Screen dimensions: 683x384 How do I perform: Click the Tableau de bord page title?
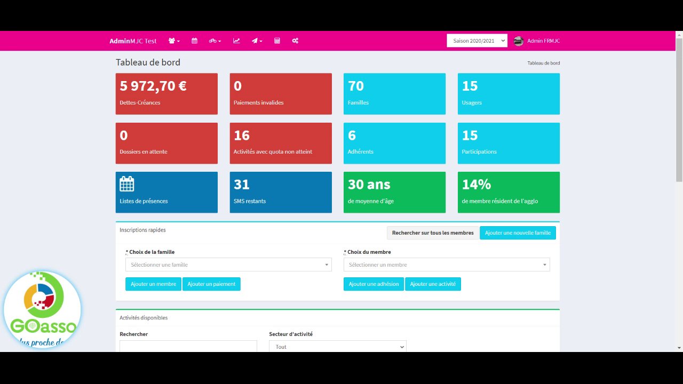[x=148, y=62]
